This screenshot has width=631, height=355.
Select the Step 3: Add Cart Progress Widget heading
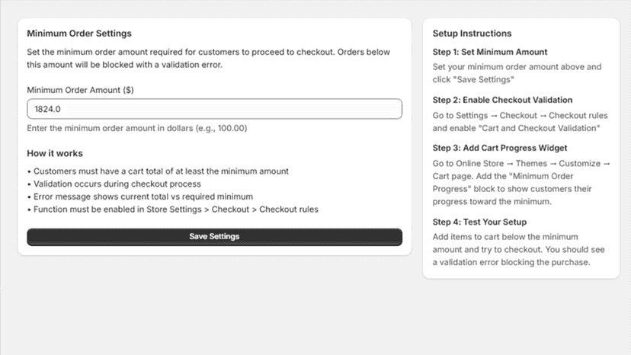point(499,148)
